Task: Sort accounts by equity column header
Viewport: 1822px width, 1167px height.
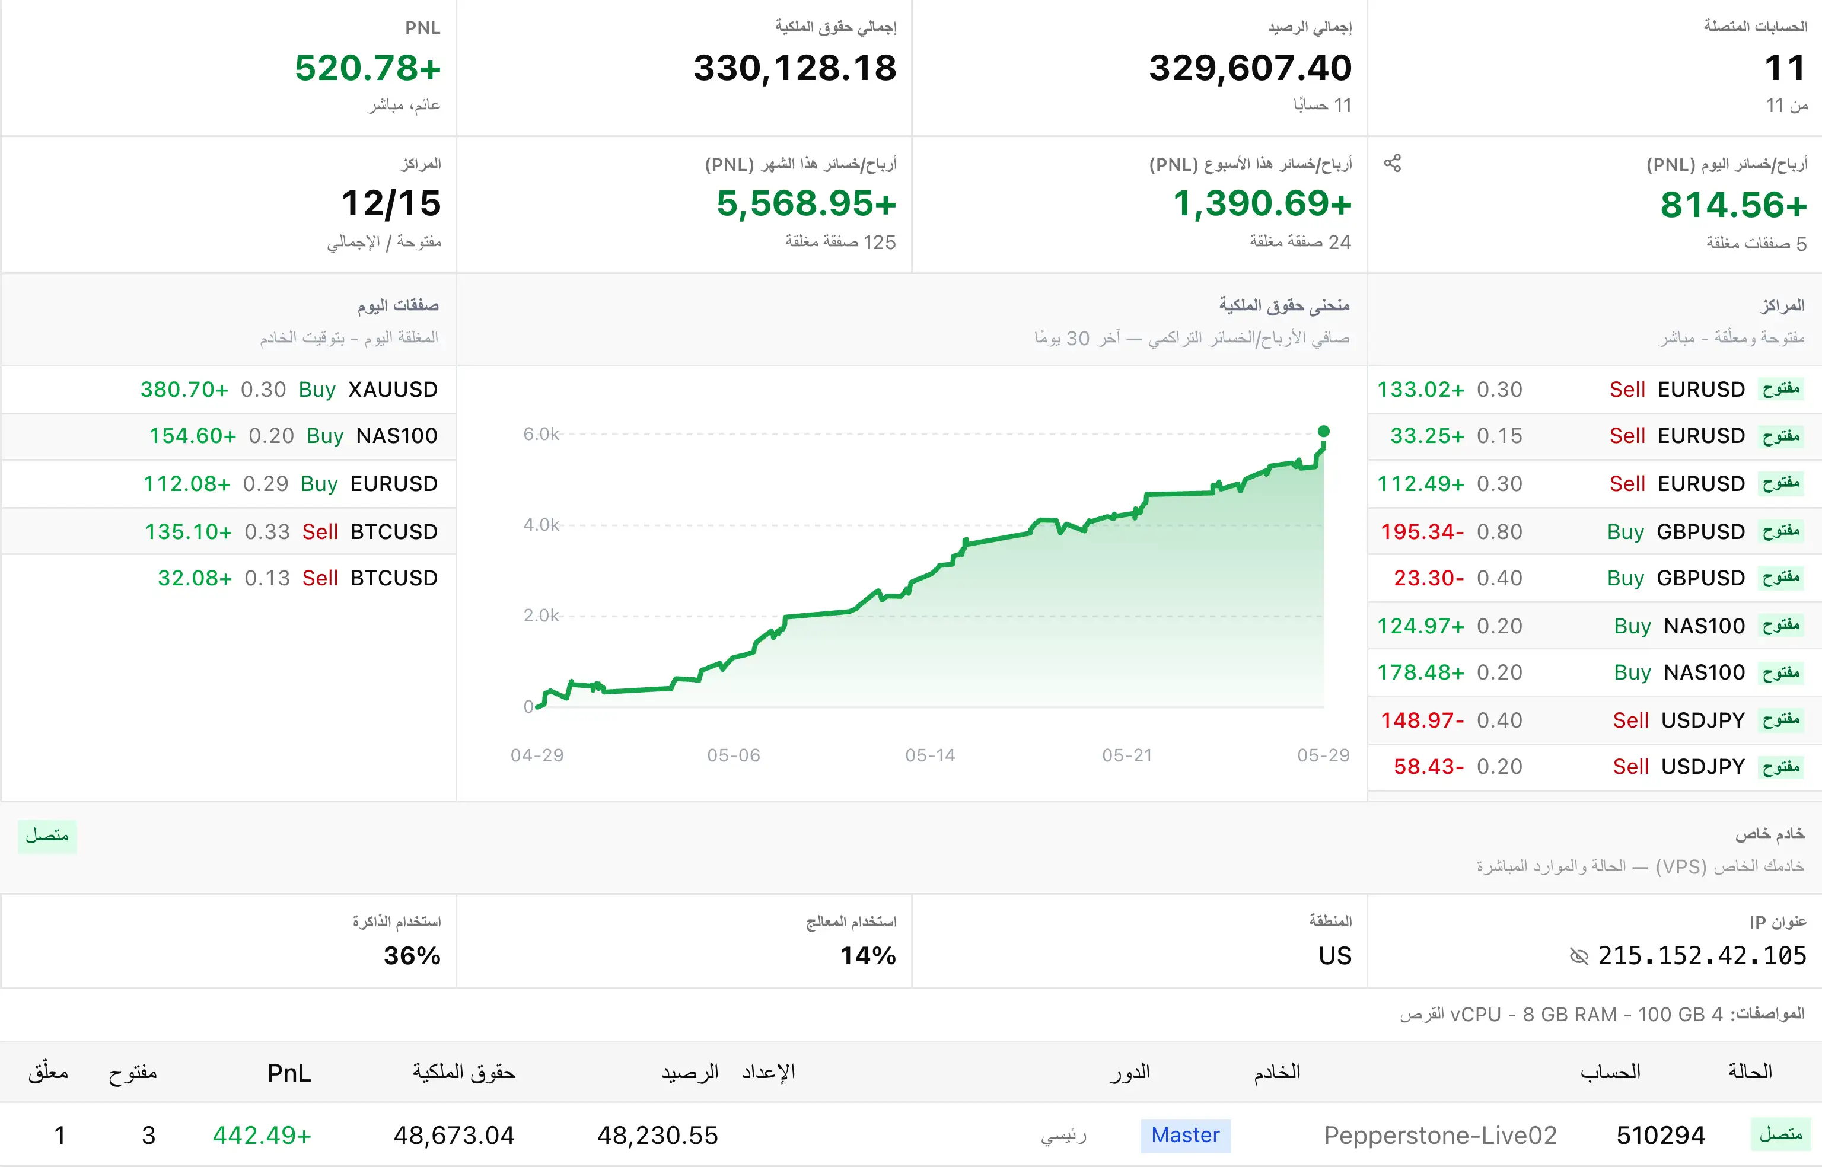Action: (x=463, y=1072)
